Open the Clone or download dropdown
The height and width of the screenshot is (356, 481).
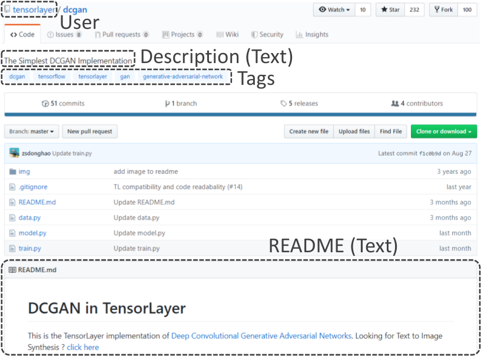tap(443, 131)
